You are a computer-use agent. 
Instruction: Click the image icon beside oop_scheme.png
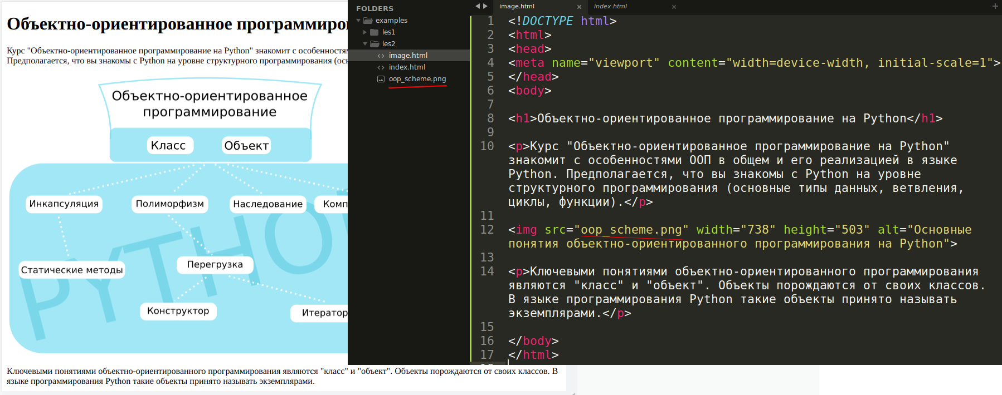point(381,79)
